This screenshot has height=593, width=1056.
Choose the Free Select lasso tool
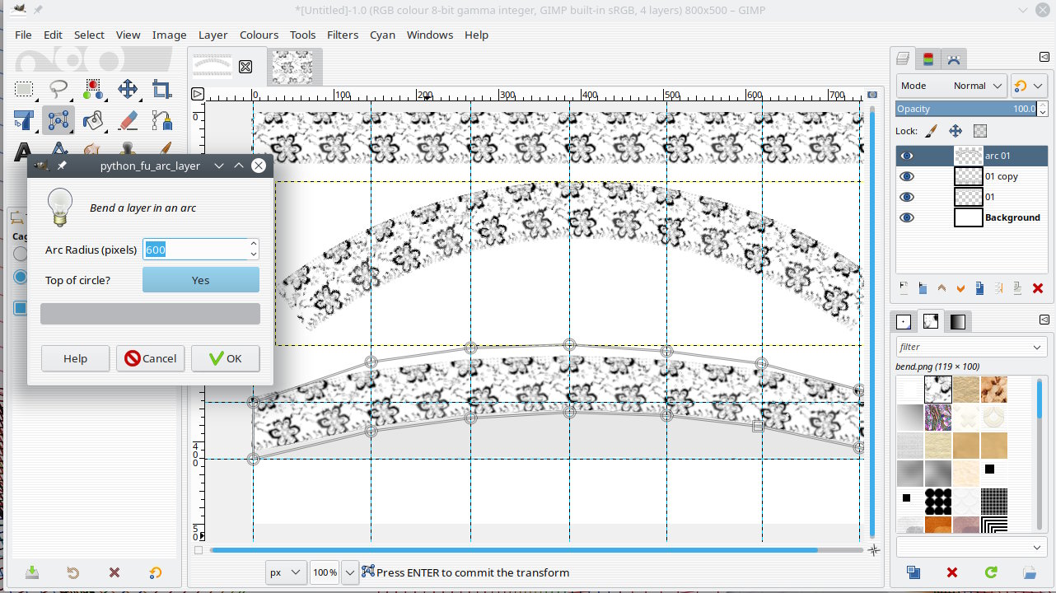(58, 89)
